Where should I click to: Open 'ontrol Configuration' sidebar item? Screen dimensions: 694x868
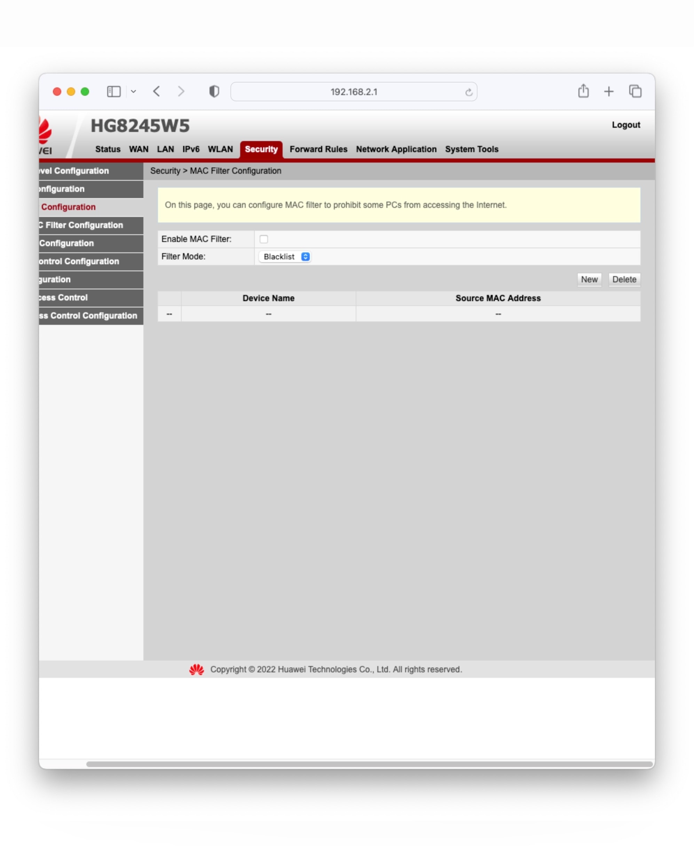click(91, 262)
